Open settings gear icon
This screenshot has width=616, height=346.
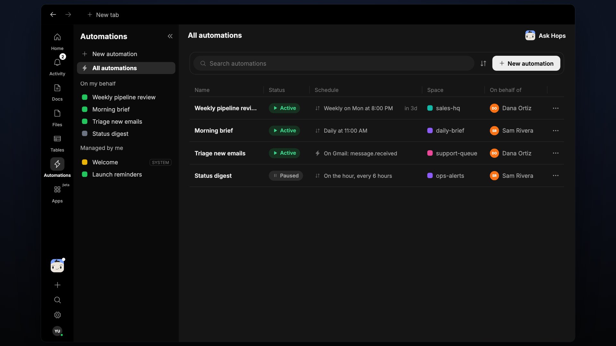pyautogui.click(x=57, y=315)
